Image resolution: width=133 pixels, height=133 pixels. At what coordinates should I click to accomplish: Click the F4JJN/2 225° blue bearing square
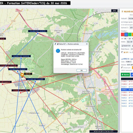[x=38, y=34]
